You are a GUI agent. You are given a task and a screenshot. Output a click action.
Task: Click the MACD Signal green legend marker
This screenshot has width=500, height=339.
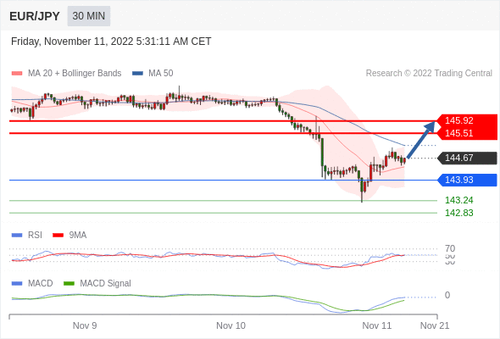coord(69,284)
